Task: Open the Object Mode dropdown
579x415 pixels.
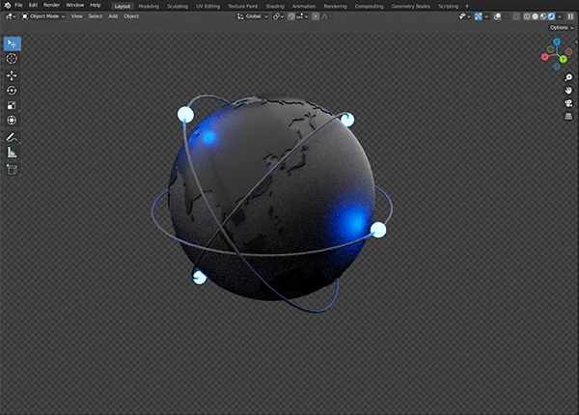Action: (42, 16)
